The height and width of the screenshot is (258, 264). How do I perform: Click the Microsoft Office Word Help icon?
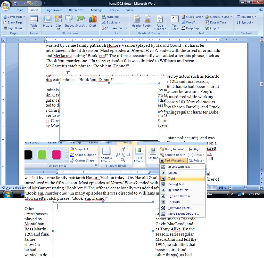point(261,10)
